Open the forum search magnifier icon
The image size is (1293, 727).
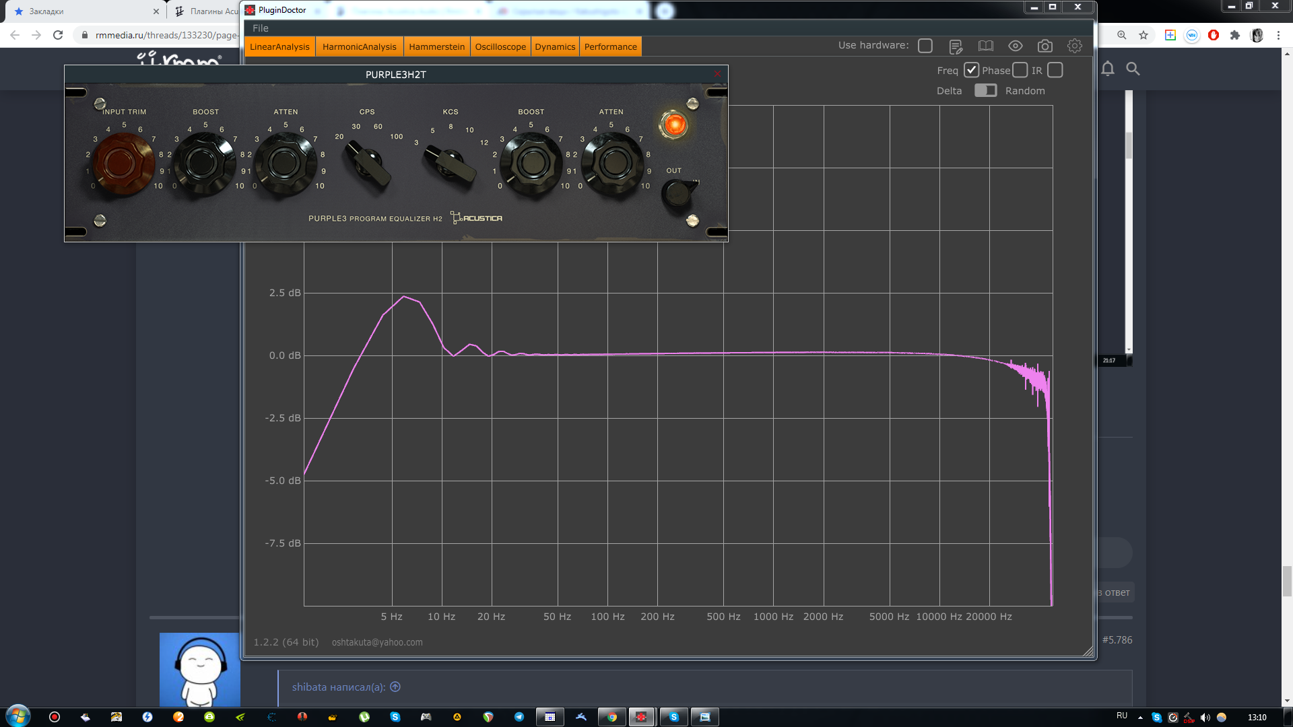1133,69
